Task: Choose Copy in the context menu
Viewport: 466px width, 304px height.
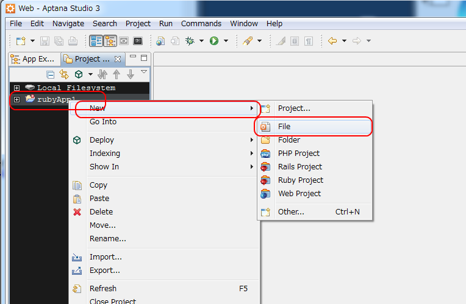Action: [x=163, y=185]
